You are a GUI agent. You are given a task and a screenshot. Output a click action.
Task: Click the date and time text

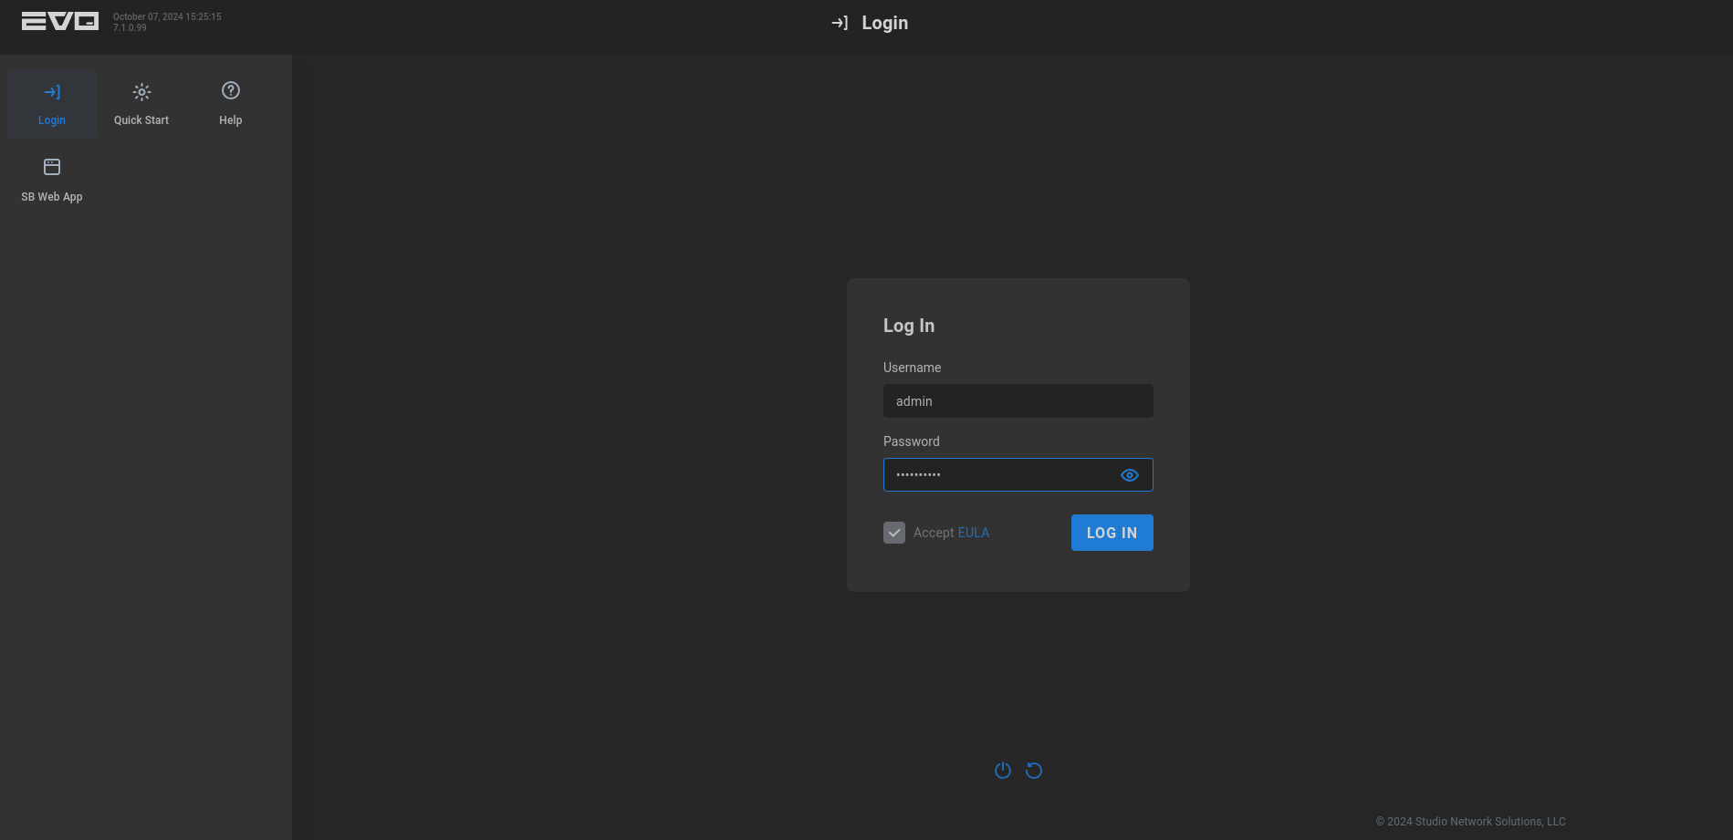click(167, 16)
